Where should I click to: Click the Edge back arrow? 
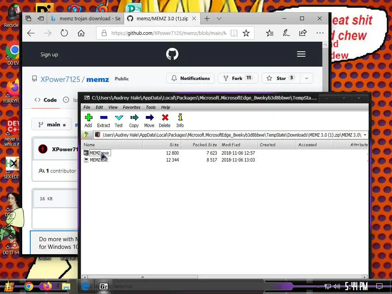31,33
